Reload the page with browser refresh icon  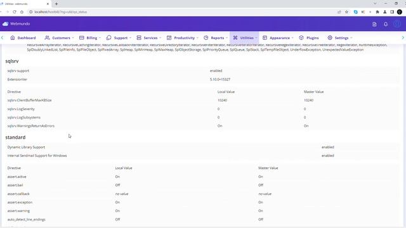pyautogui.click(x=15, y=12)
